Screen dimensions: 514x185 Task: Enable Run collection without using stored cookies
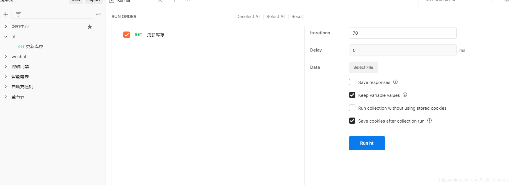pyautogui.click(x=352, y=108)
